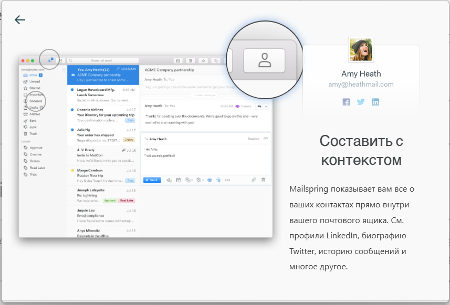Image resolution: width=450 pixels, height=305 pixels.
Task: Open Anya Mirowitz's email at list bottom
Action: click(x=103, y=232)
